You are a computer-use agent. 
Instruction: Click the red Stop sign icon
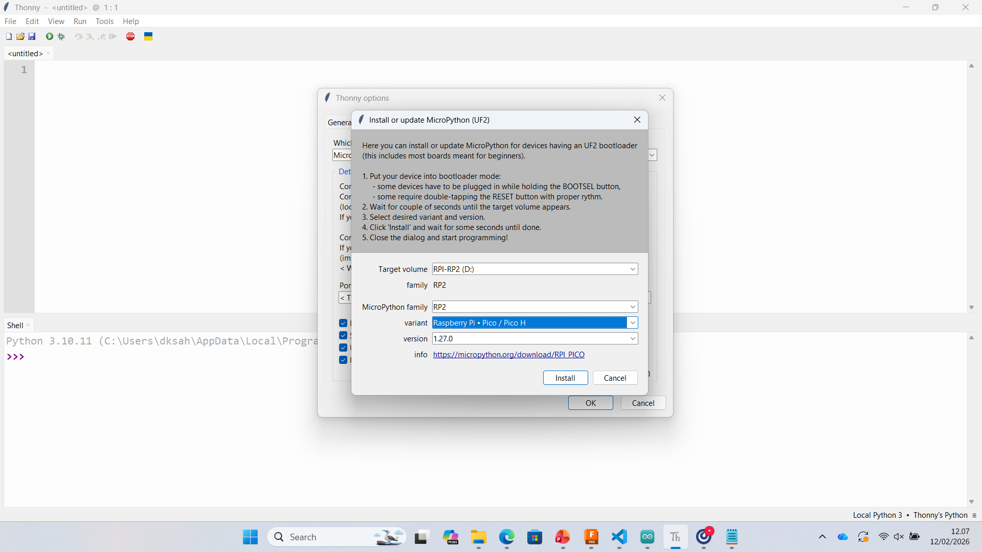[130, 36]
